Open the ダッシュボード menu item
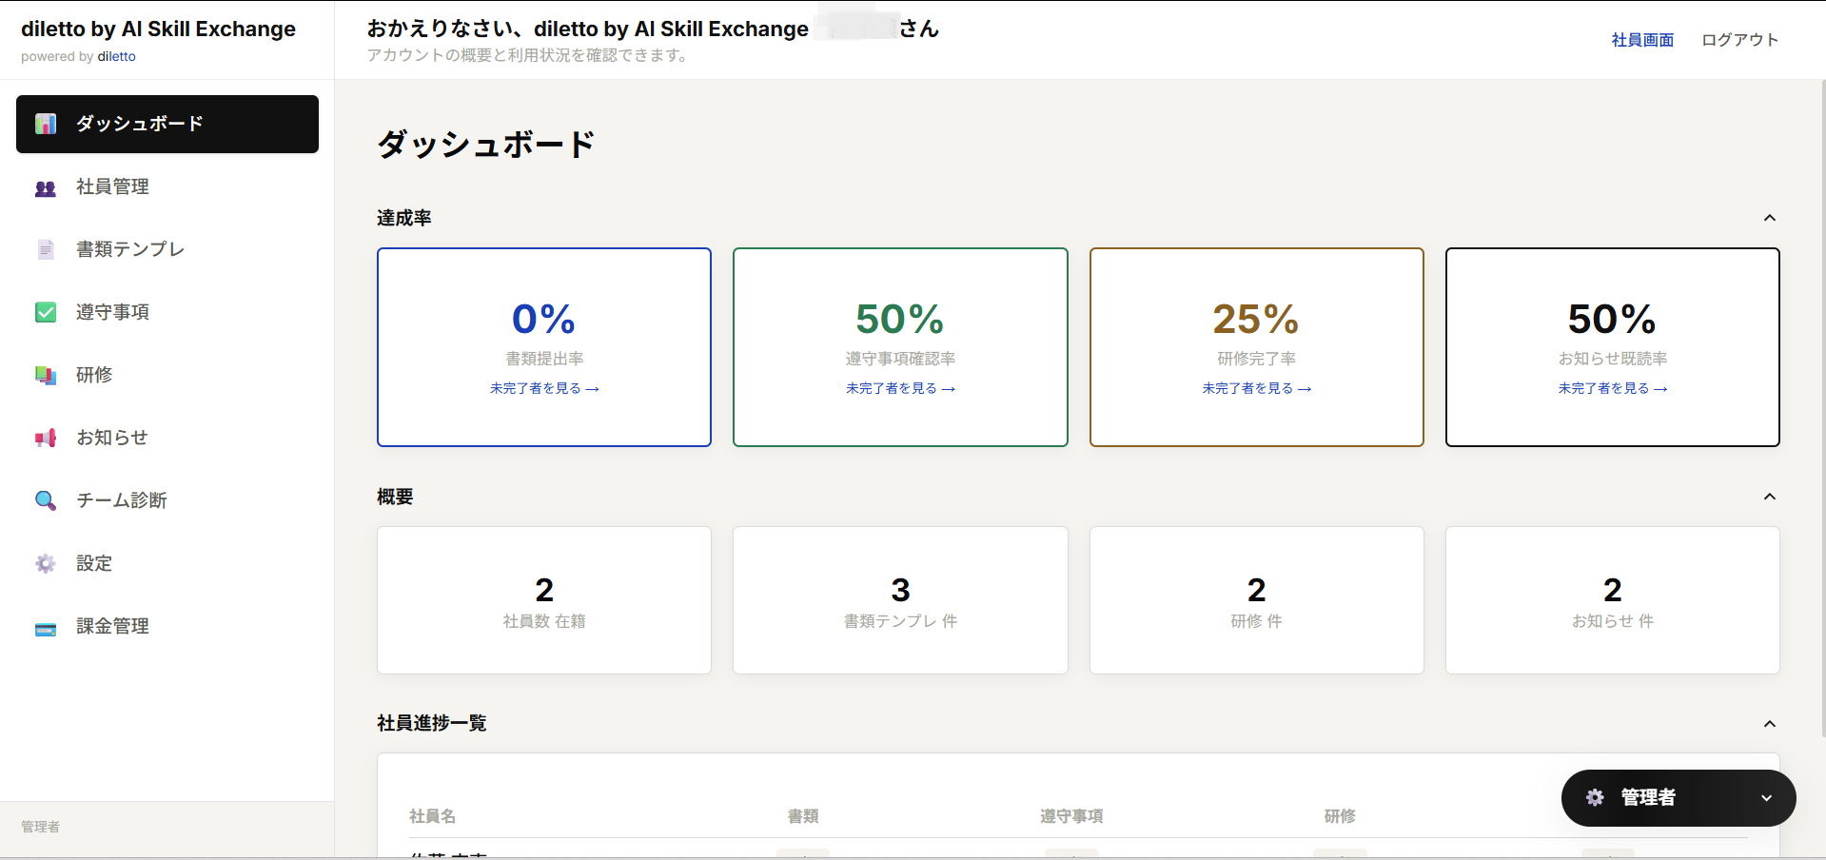The height and width of the screenshot is (860, 1826). (x=167, y=124)
